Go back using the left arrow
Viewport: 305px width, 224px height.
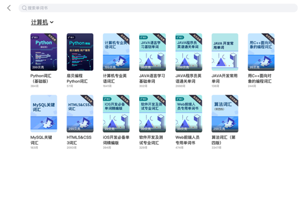click(9, 8)
